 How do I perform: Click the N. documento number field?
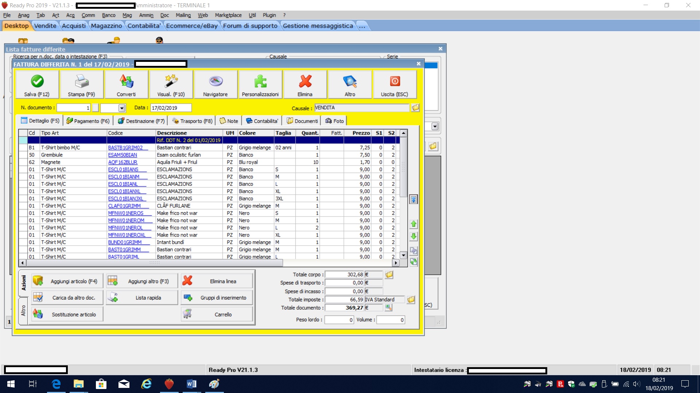click(73, 108)
